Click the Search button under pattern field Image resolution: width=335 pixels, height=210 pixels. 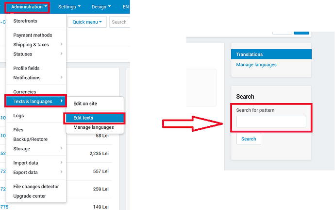pos(249,139)
